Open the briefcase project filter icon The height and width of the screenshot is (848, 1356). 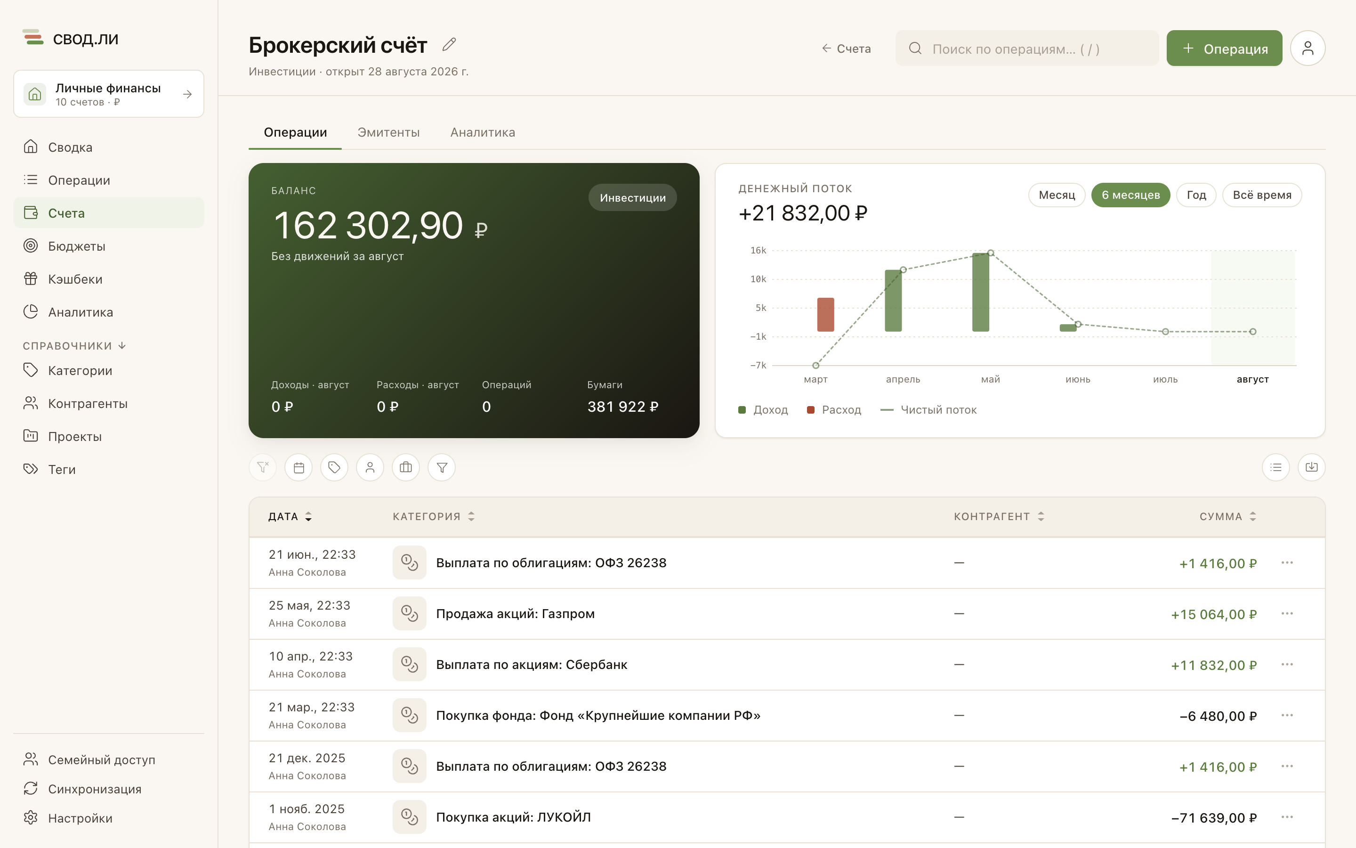coord(406,467)
